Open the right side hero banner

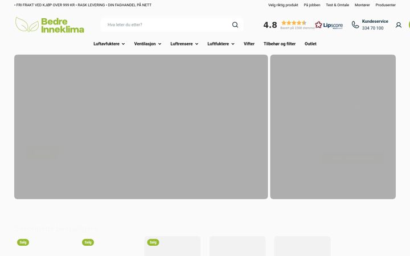(x=333, y=127)
